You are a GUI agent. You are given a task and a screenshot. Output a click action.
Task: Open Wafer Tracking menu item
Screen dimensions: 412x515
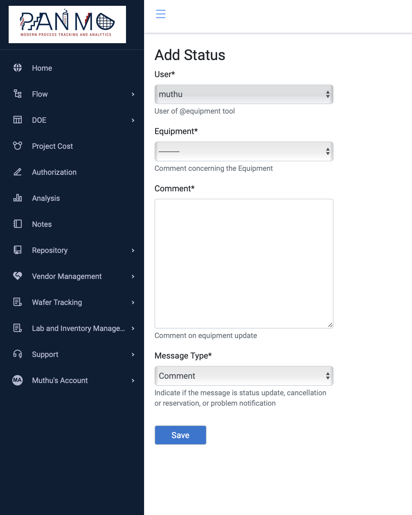coord(57,302)
